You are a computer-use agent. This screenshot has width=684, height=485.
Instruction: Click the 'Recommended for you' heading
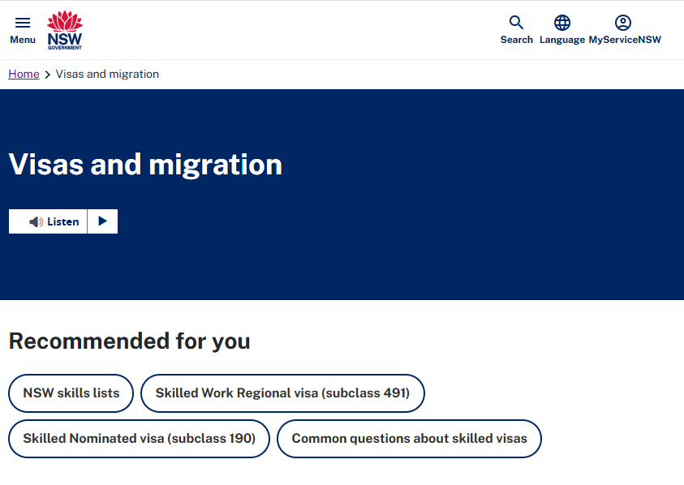coord(129,341)
